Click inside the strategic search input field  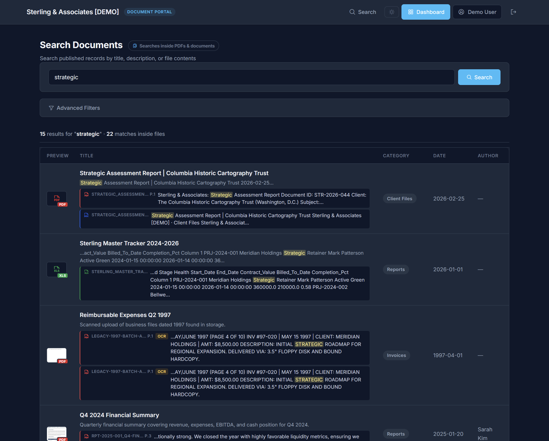click(x=251, y=77)
